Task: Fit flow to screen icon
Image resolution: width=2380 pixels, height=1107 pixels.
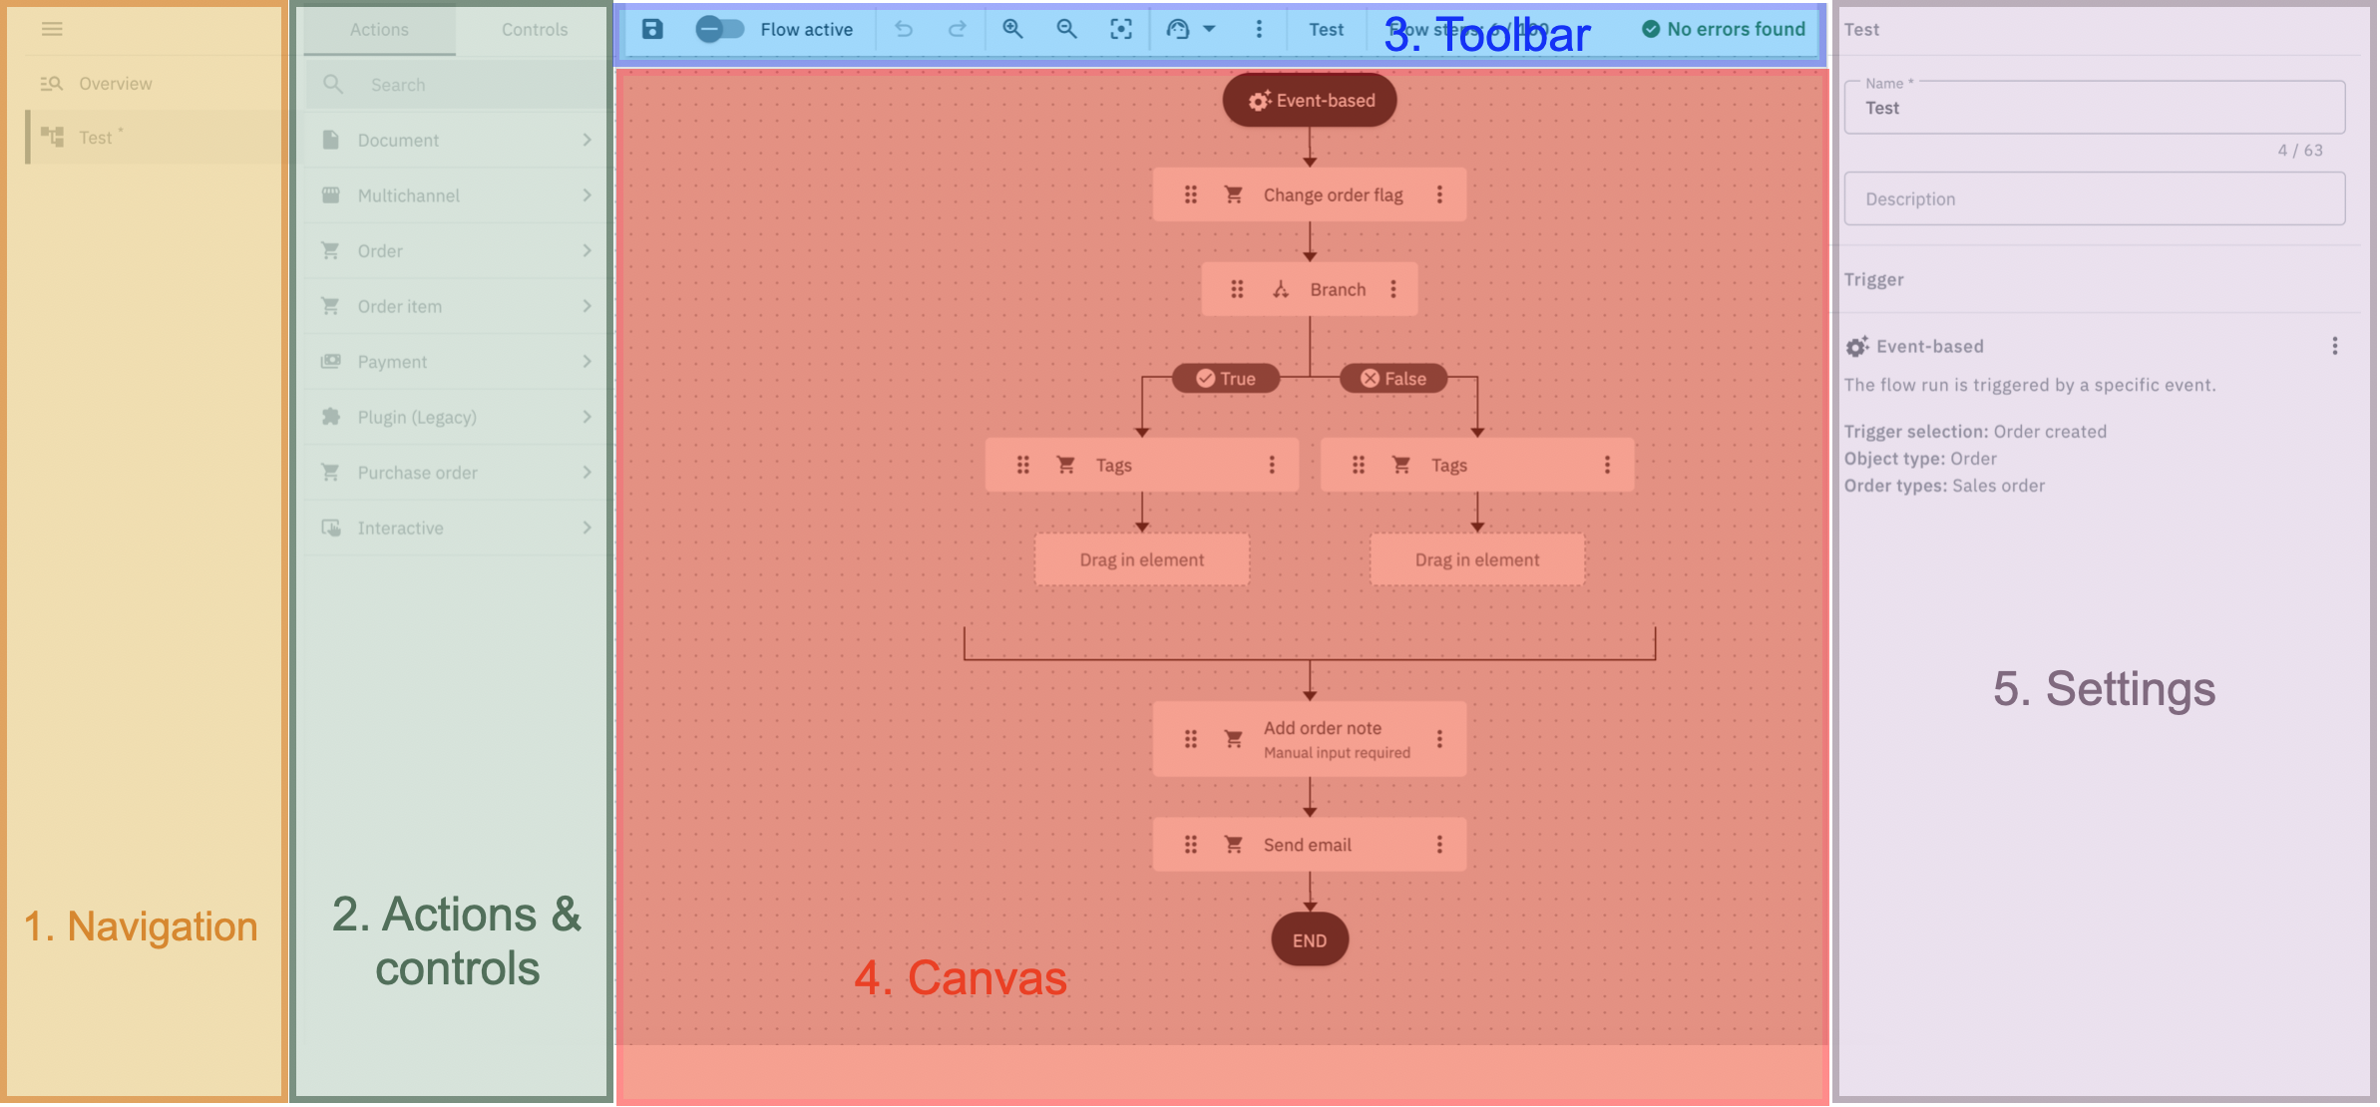Action: tap(1121, 29)
